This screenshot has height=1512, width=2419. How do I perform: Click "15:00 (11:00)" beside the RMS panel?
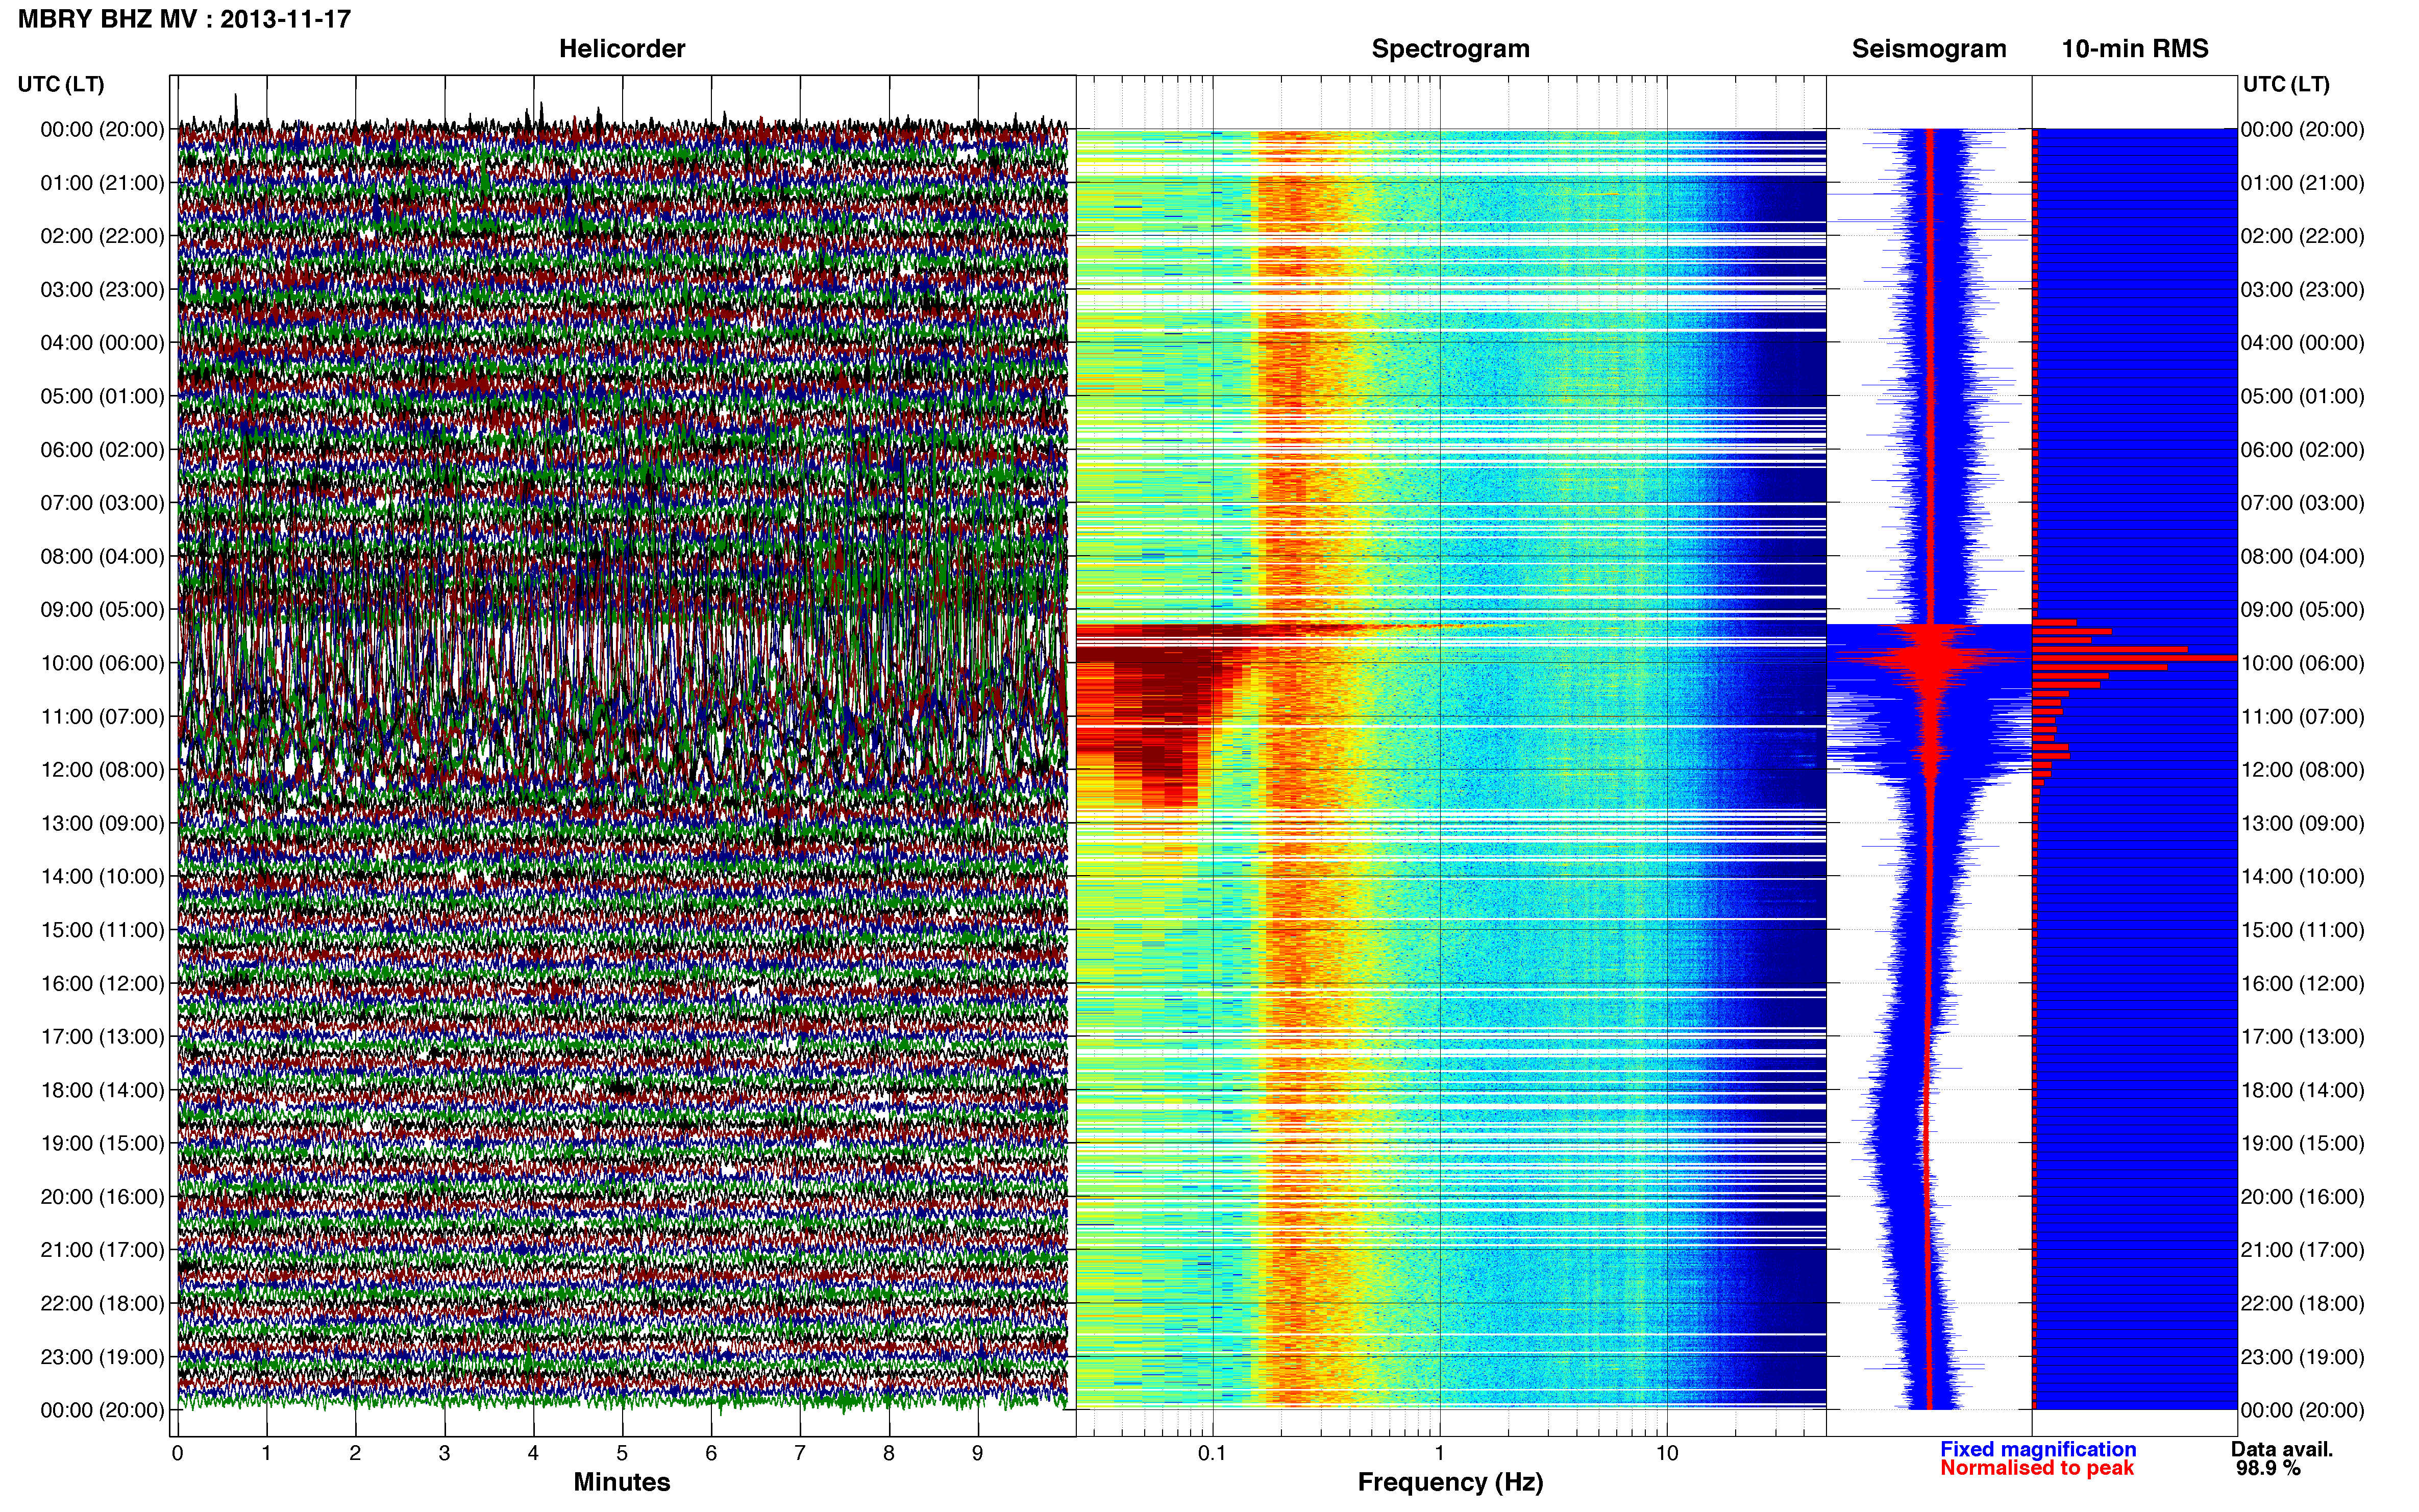click(2302, 930)
